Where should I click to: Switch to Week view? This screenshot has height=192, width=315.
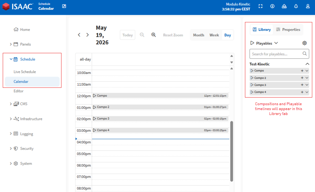214,35
